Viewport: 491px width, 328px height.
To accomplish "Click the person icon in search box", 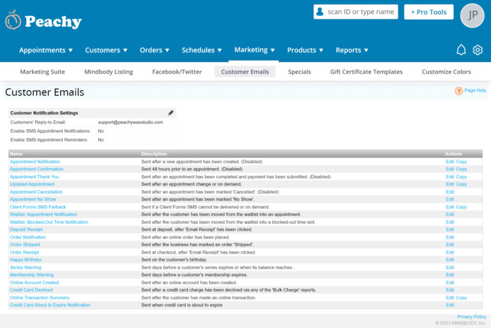I will (x=320, y=12).
